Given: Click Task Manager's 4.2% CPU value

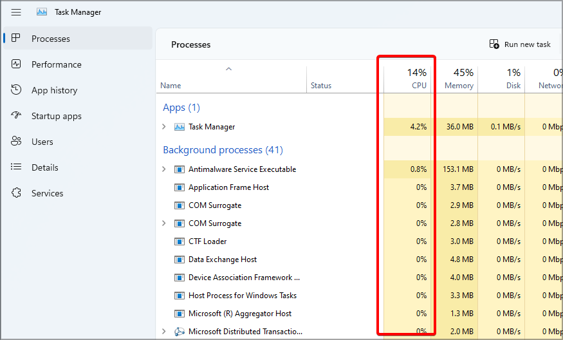Looking at the screenshot, I should [x=418, y=127].
